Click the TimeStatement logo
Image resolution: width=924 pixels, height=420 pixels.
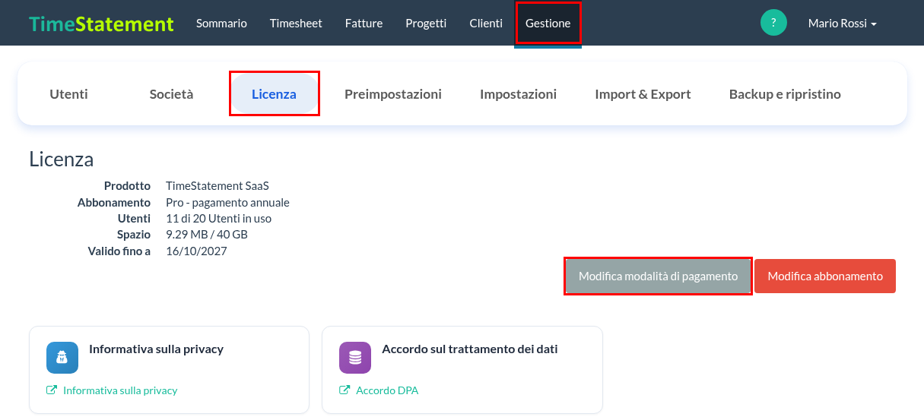click(x=101, y=24)
